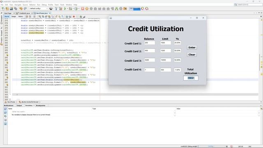Image resolution: width=263 pixels, height=148 pixels.
Task: Click the jButton1ActionPerformed breadcrumb item
Action: [x=29, y=102]
